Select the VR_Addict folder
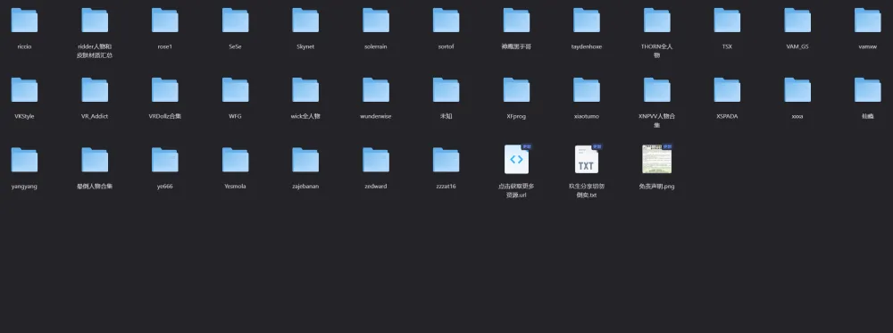The image size is (893, 333). [x=95, y=90]
